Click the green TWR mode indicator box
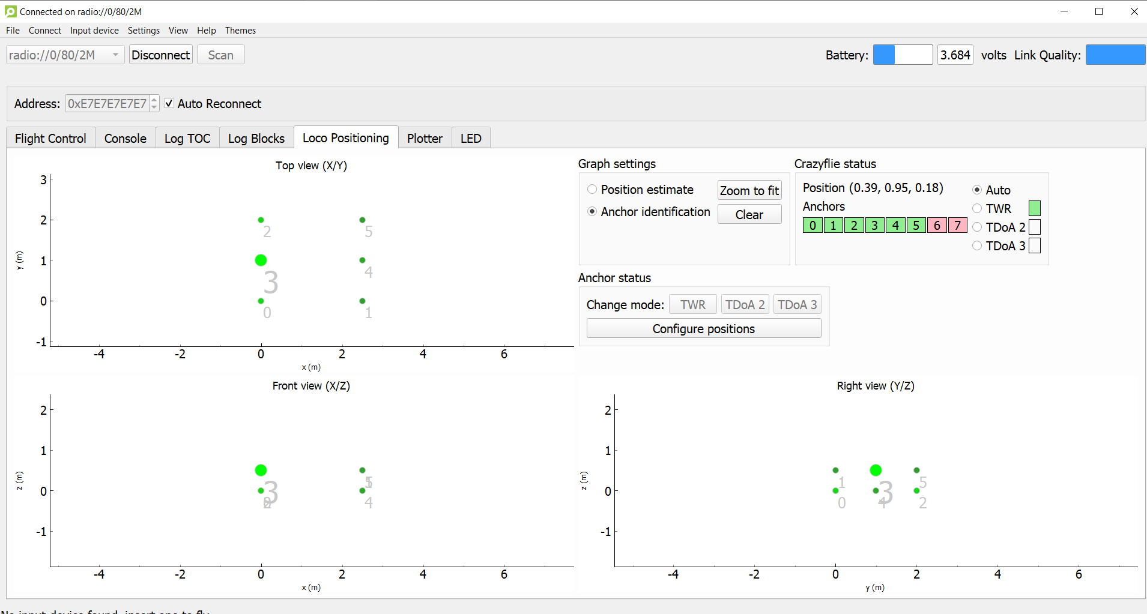1147x614 pixels. [1034, 208]
